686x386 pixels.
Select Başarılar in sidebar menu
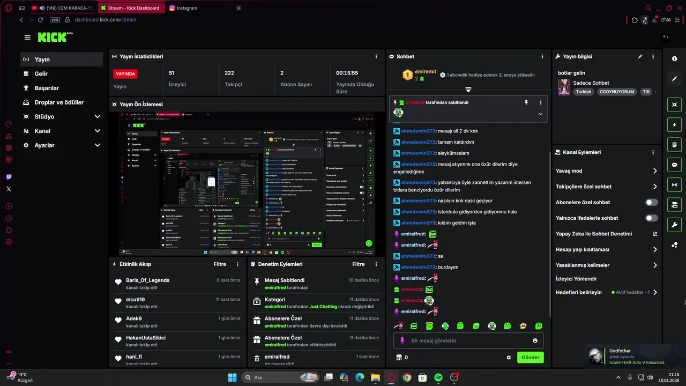[x=62, y=88]
